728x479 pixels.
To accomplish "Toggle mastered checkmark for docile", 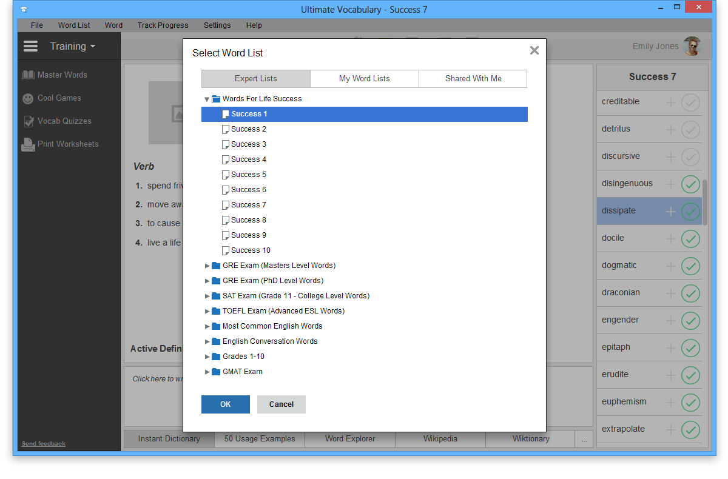I will click(x=690, y=239).
